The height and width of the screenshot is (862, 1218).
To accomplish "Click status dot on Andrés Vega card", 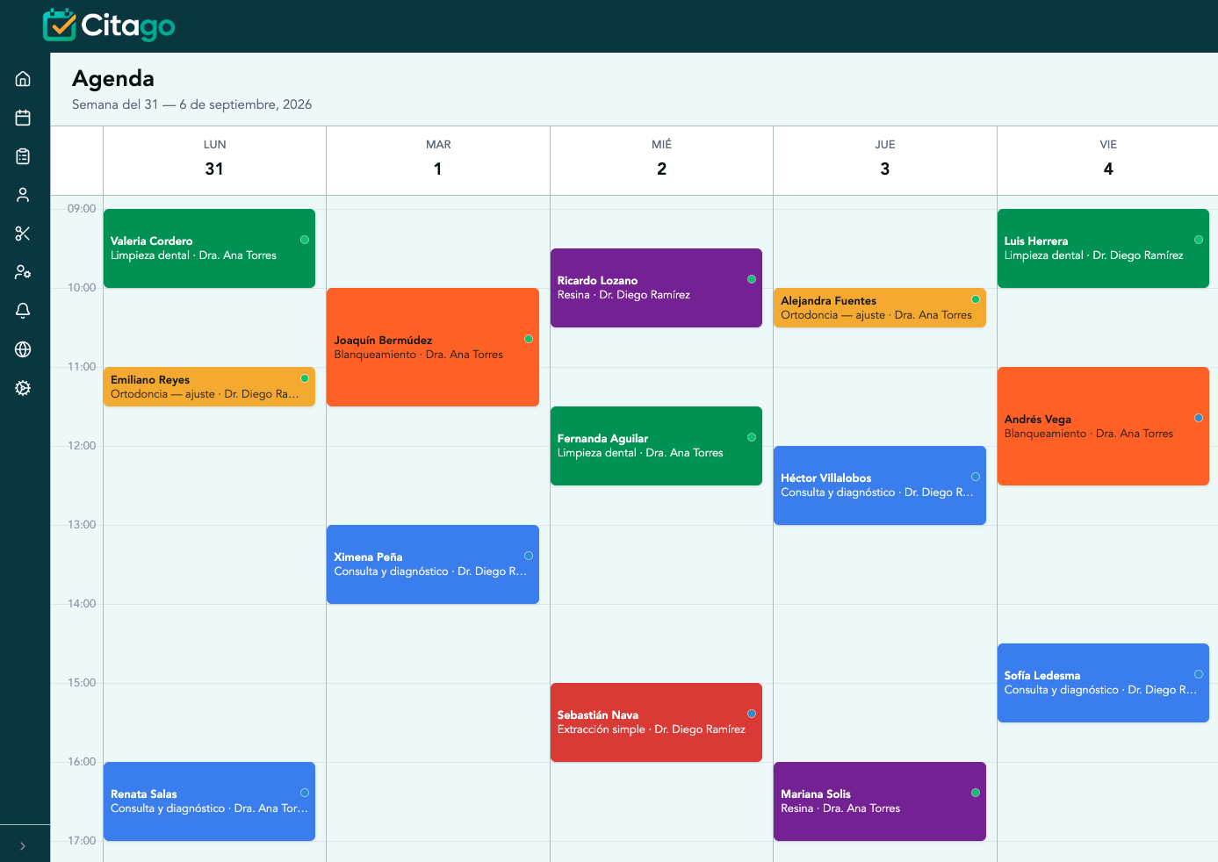I will 1199,418.
